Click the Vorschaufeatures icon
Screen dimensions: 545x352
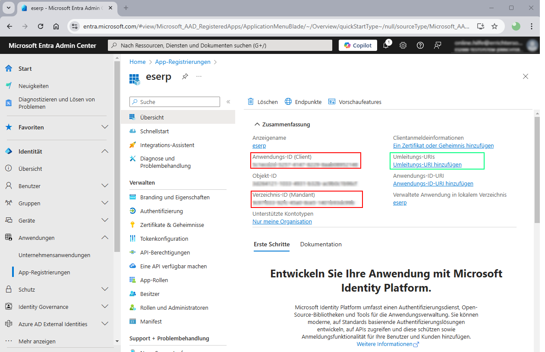click(x=332, y=102)
